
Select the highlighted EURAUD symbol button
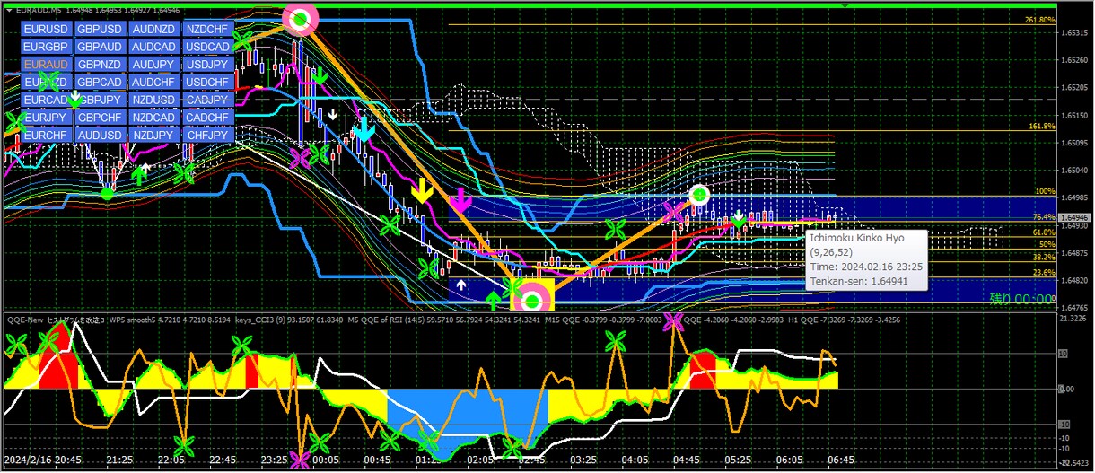pos(46,65)
